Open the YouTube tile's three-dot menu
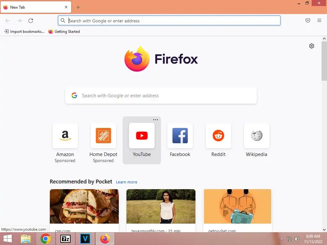Screen dimensions: 327x245 [x=156, y=120]
